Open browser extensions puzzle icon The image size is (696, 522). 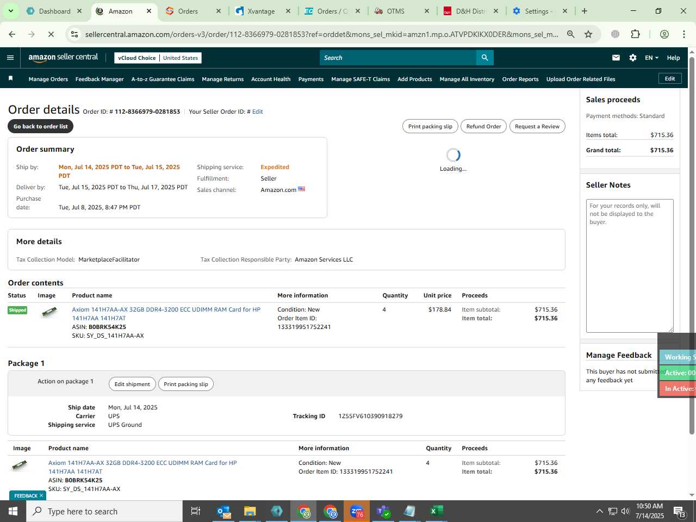pos(635,34)
